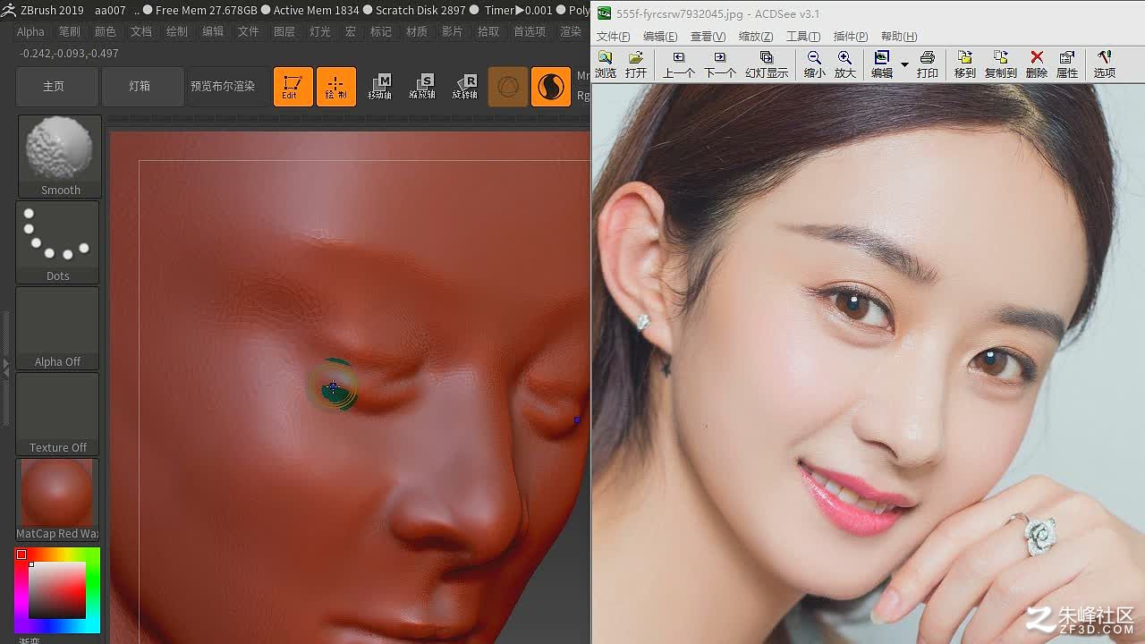The height and width of the screenshot is (644, 1145).
Task: Click the 移到 move-to icon
Action: [x=964, y=65]
